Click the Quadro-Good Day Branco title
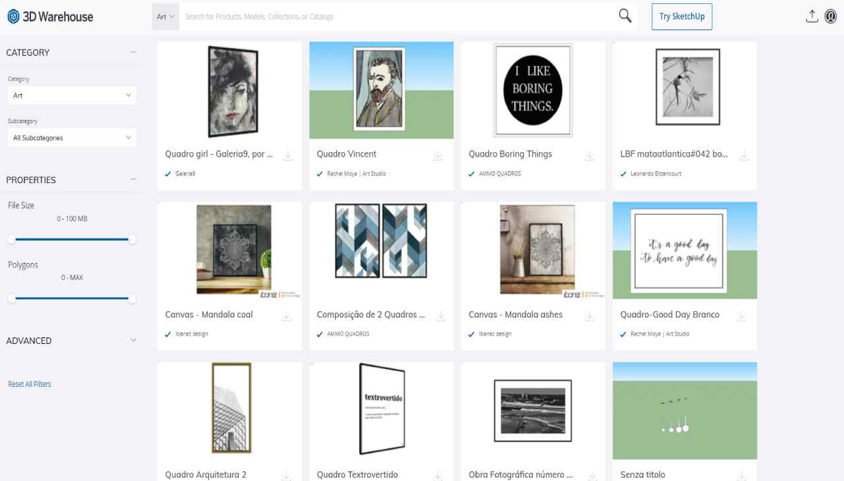 click(x=670, y=315)
